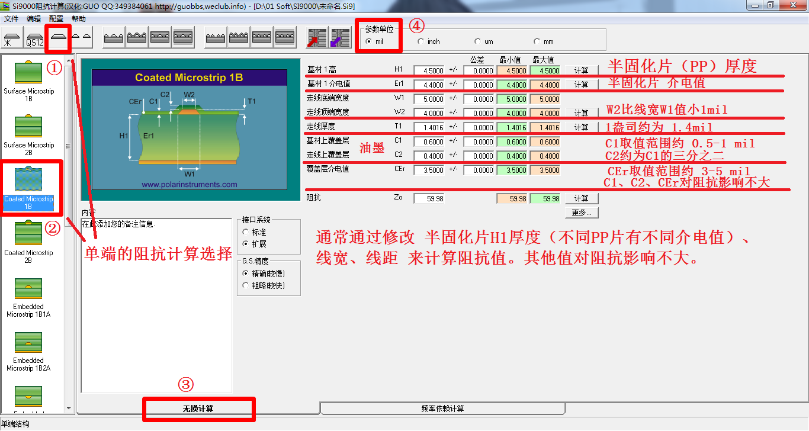Screen dimensions: 809x431
Task: Choose 标准 interface system option
Action: click(x=255, y=232)
